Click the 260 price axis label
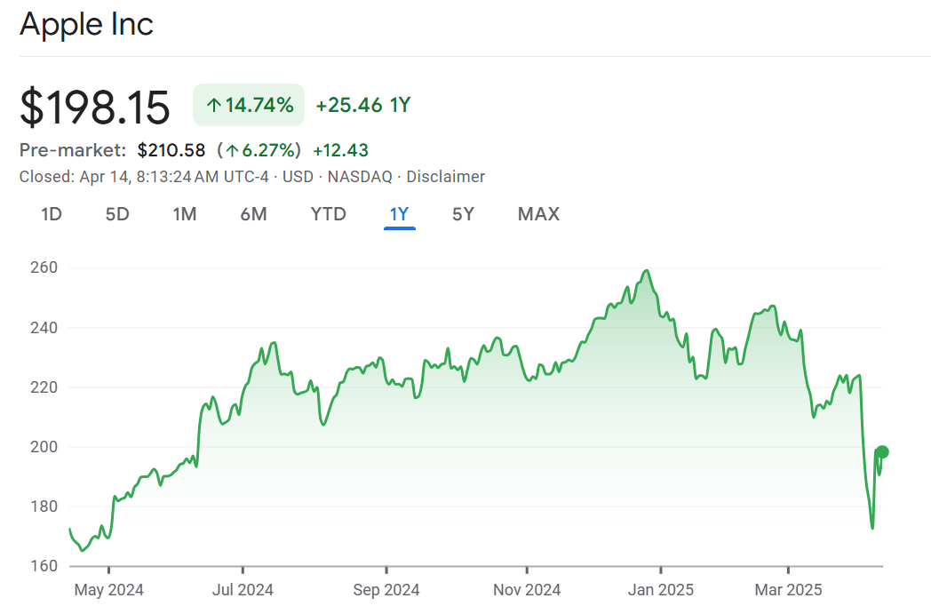Viewport: 931px width, 614px height. coord(44,267)
